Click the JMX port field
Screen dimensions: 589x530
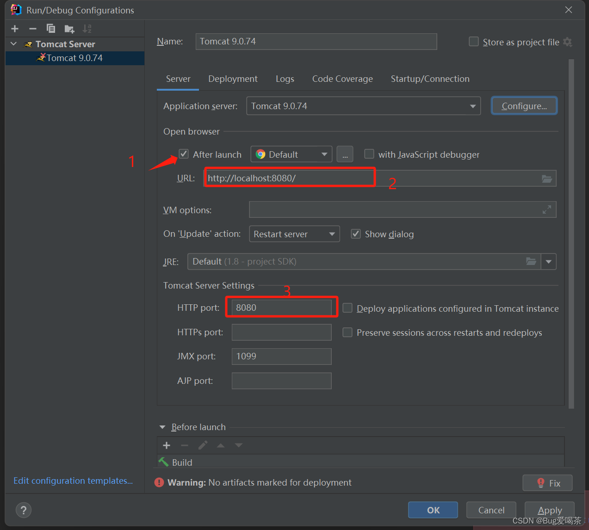(x=282, y=357)
